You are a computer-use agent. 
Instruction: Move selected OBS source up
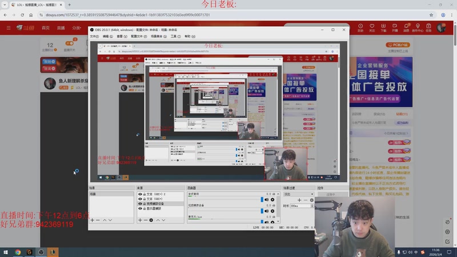coord(158,220)
